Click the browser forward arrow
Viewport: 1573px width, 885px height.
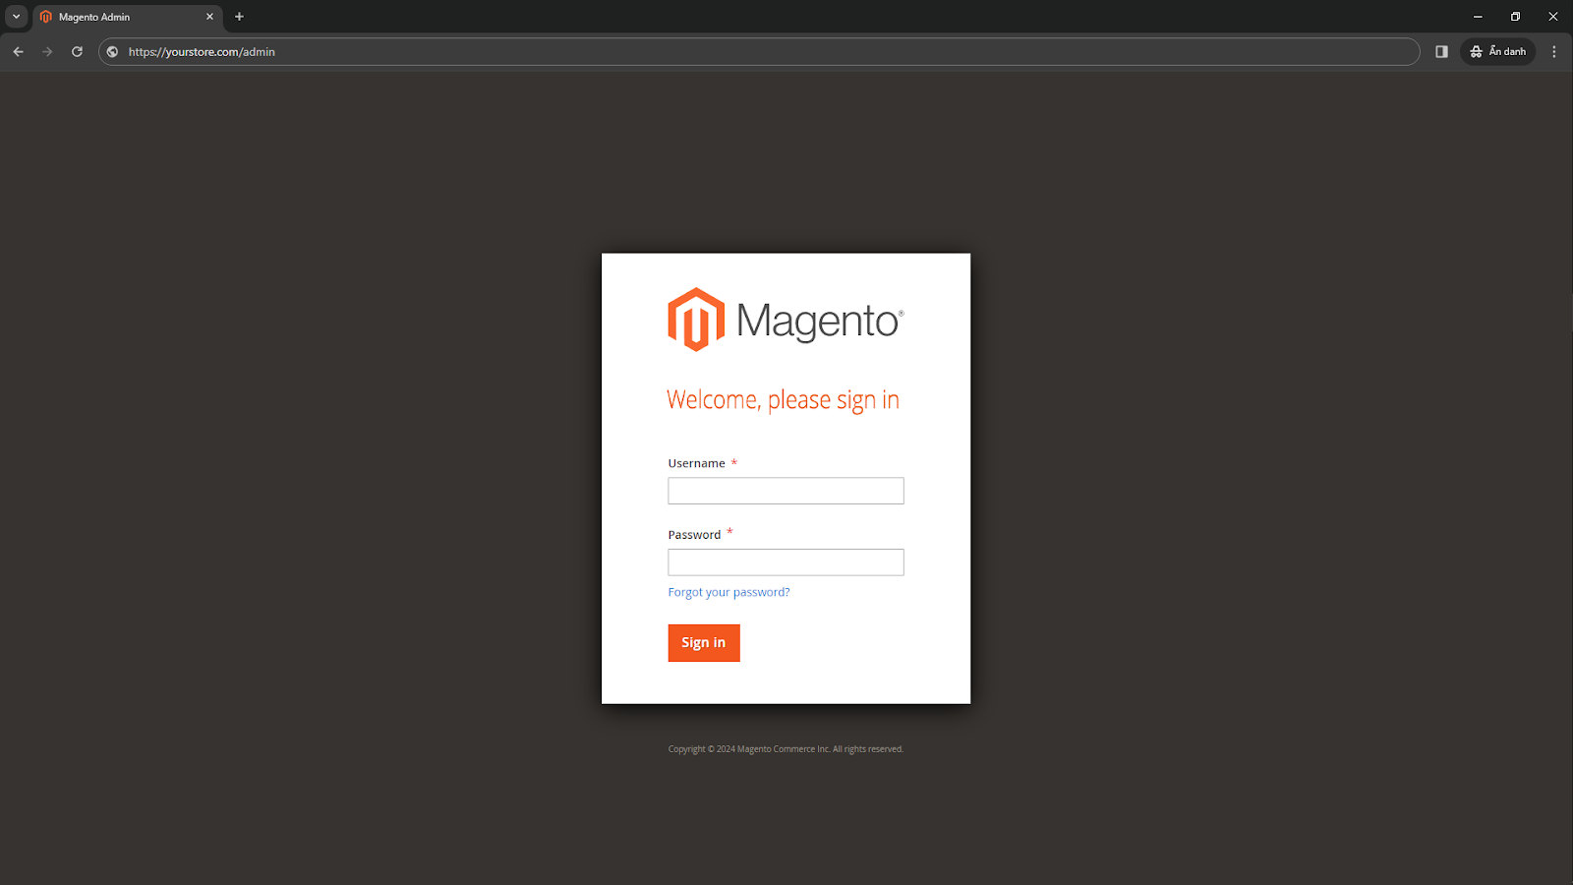coord(47,51)
